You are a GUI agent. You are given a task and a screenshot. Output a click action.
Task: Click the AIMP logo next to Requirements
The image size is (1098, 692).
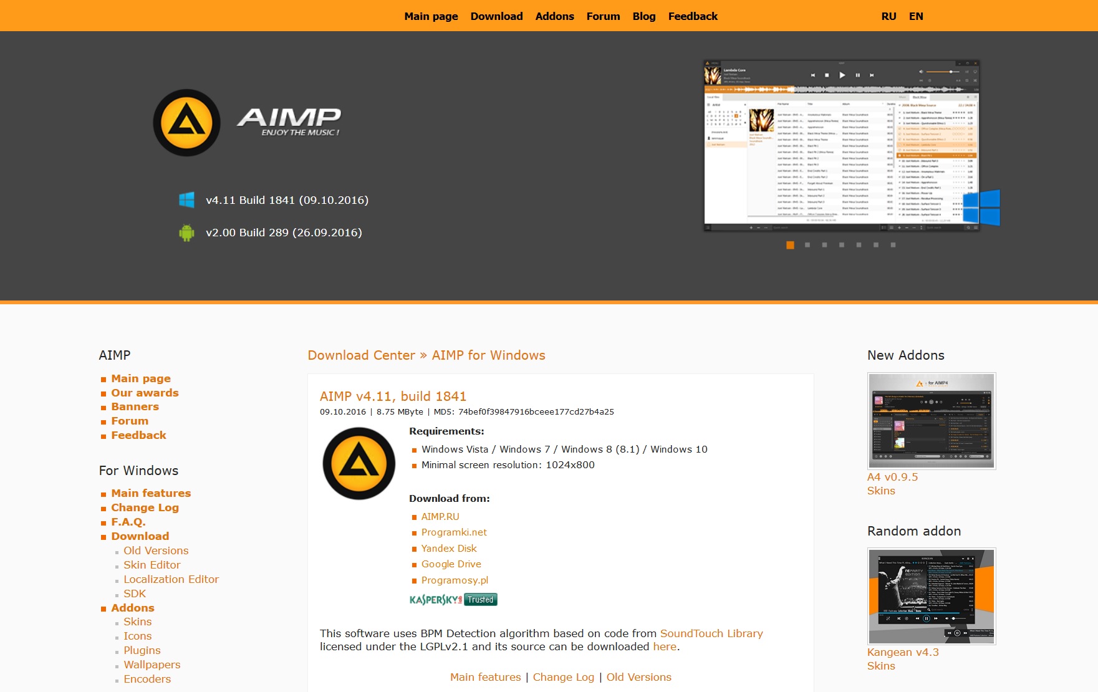click(x=359, y=463)
